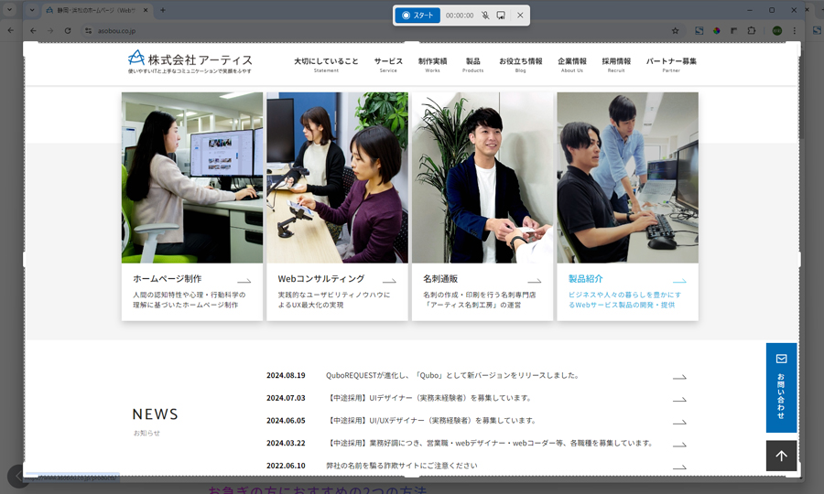Screen dimensions: 824x494
Task: Close the 静岡・浜松のホームページ browser tab
Action: (x=146, y=10)
